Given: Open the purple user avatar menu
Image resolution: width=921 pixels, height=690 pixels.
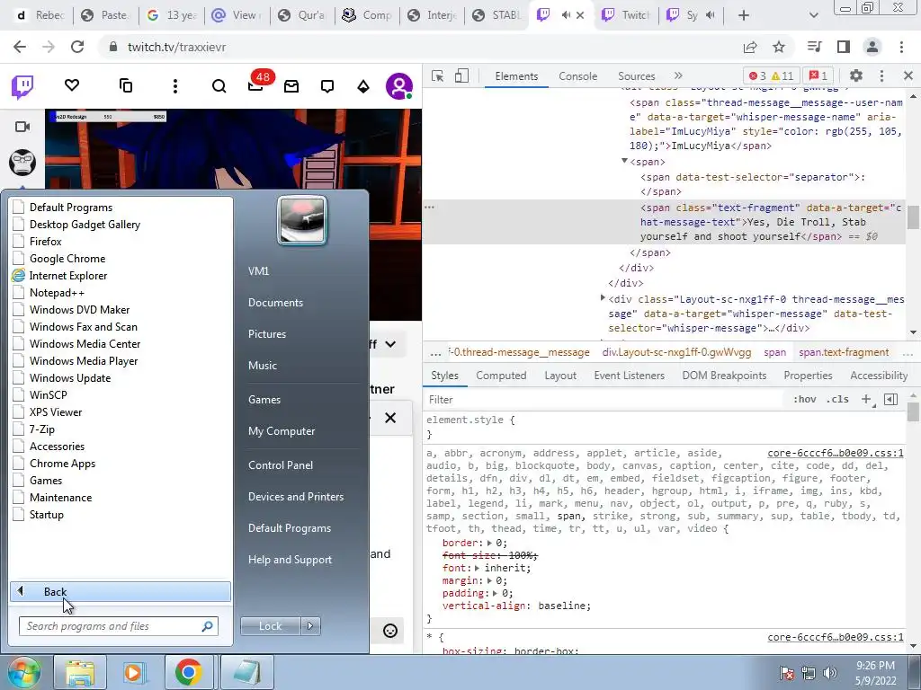Looking at the screenshot, I should (398, 86).
